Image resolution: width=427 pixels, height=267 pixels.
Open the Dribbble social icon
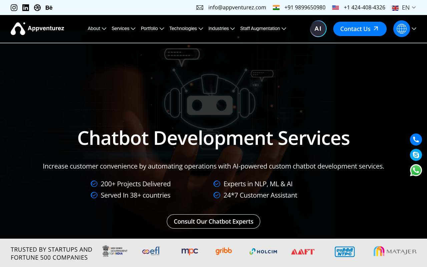click(37, 8)
